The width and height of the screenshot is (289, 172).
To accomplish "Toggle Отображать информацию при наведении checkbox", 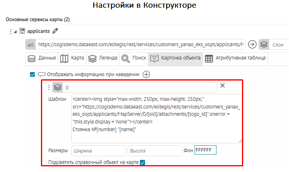I will coord(32,74).
